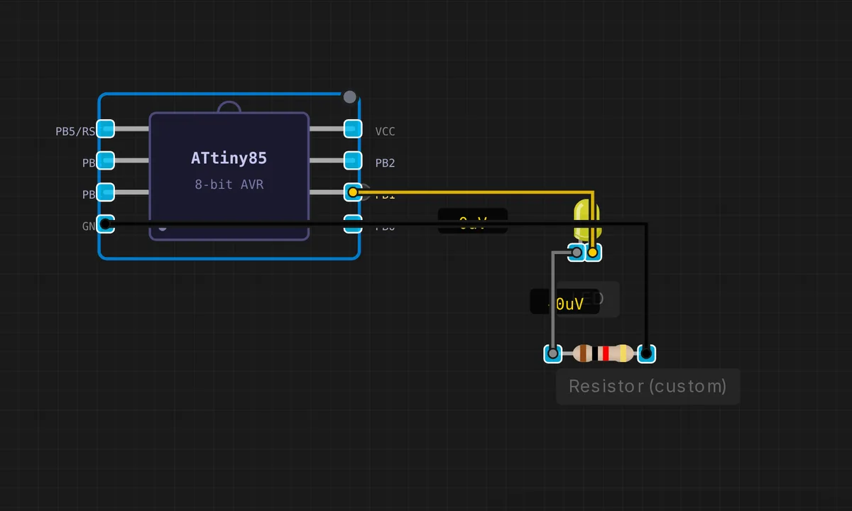
Task: Click resistor's left terminal pin
Action: (552, 353)
